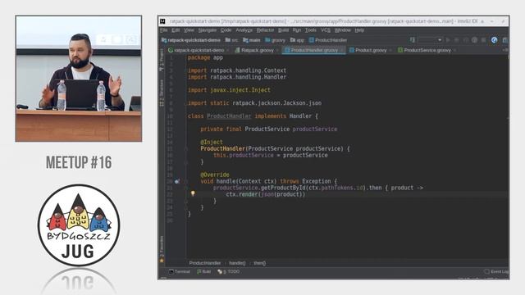Screen dimensions: 525x295
Task: Click the Stop button in toolbar
Action: point(483,40)
